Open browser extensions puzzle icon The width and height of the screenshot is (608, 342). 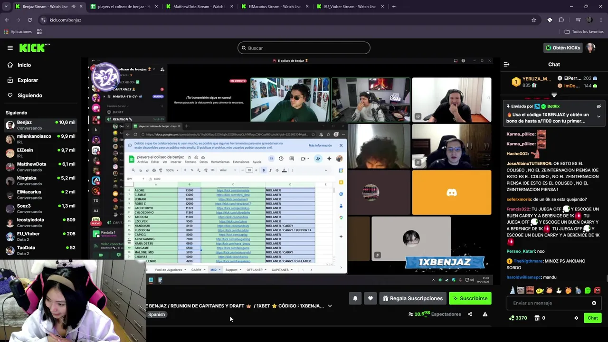coord(561,20)
